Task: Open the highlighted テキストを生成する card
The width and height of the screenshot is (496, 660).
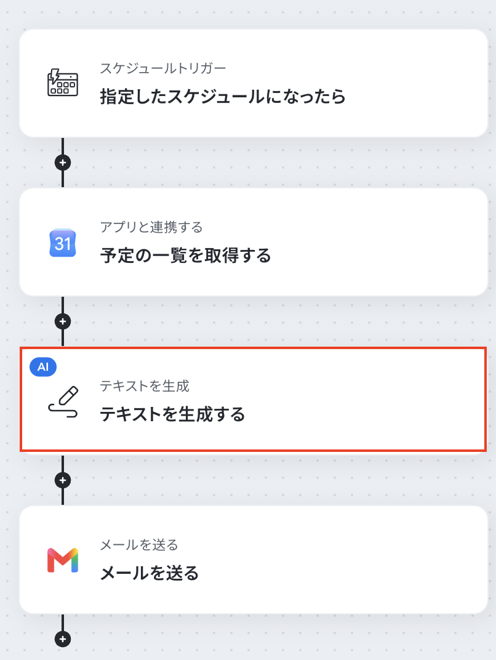Action: click(254, 400)
